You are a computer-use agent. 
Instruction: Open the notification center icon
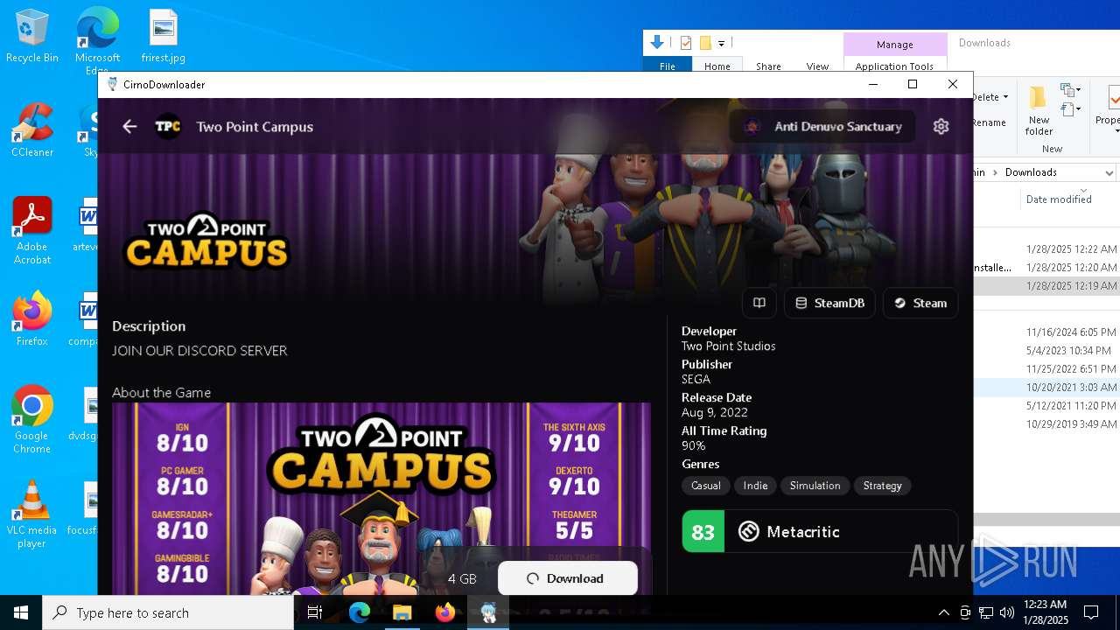click(x=1091, y=612)
